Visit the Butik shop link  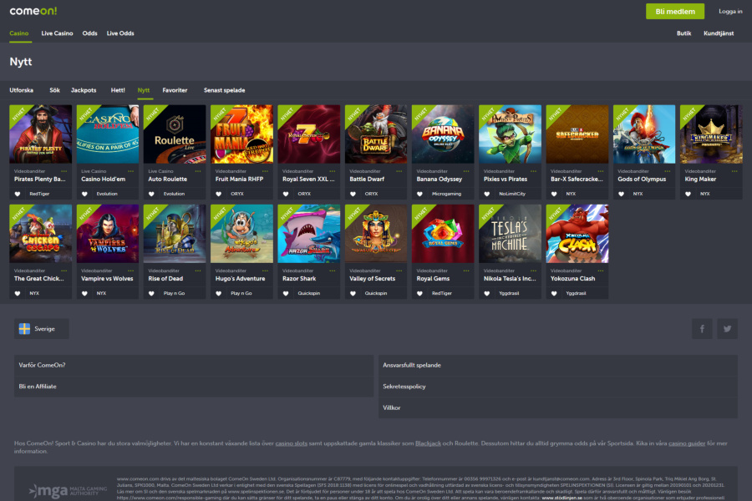click(683, 33)
